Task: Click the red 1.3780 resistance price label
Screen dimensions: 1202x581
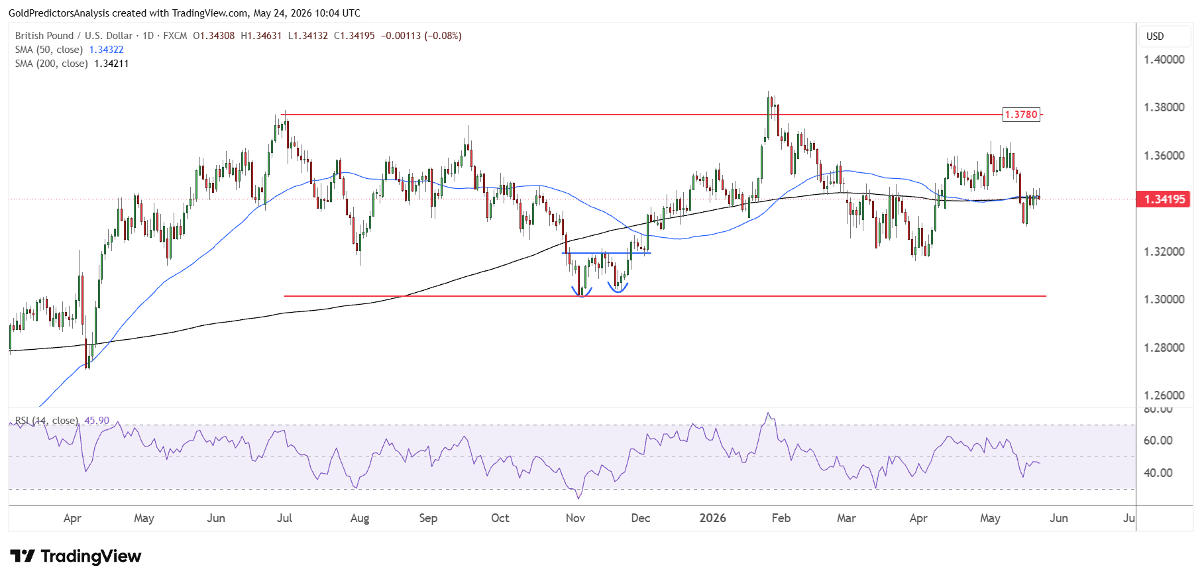Action: pyautogui.click(x=1021, y=115)
